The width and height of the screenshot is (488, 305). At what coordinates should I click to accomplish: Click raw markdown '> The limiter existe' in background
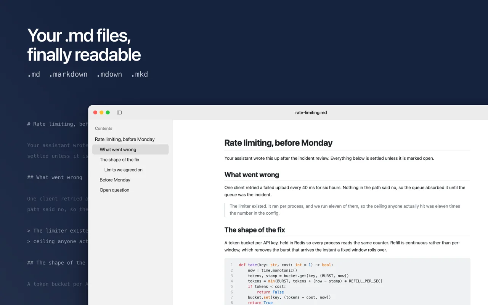tap(58, 231)
